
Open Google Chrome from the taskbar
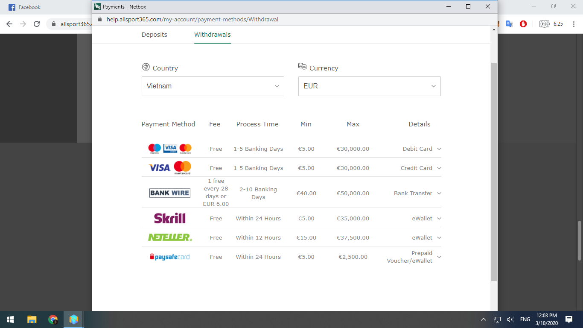coord(53,319)
